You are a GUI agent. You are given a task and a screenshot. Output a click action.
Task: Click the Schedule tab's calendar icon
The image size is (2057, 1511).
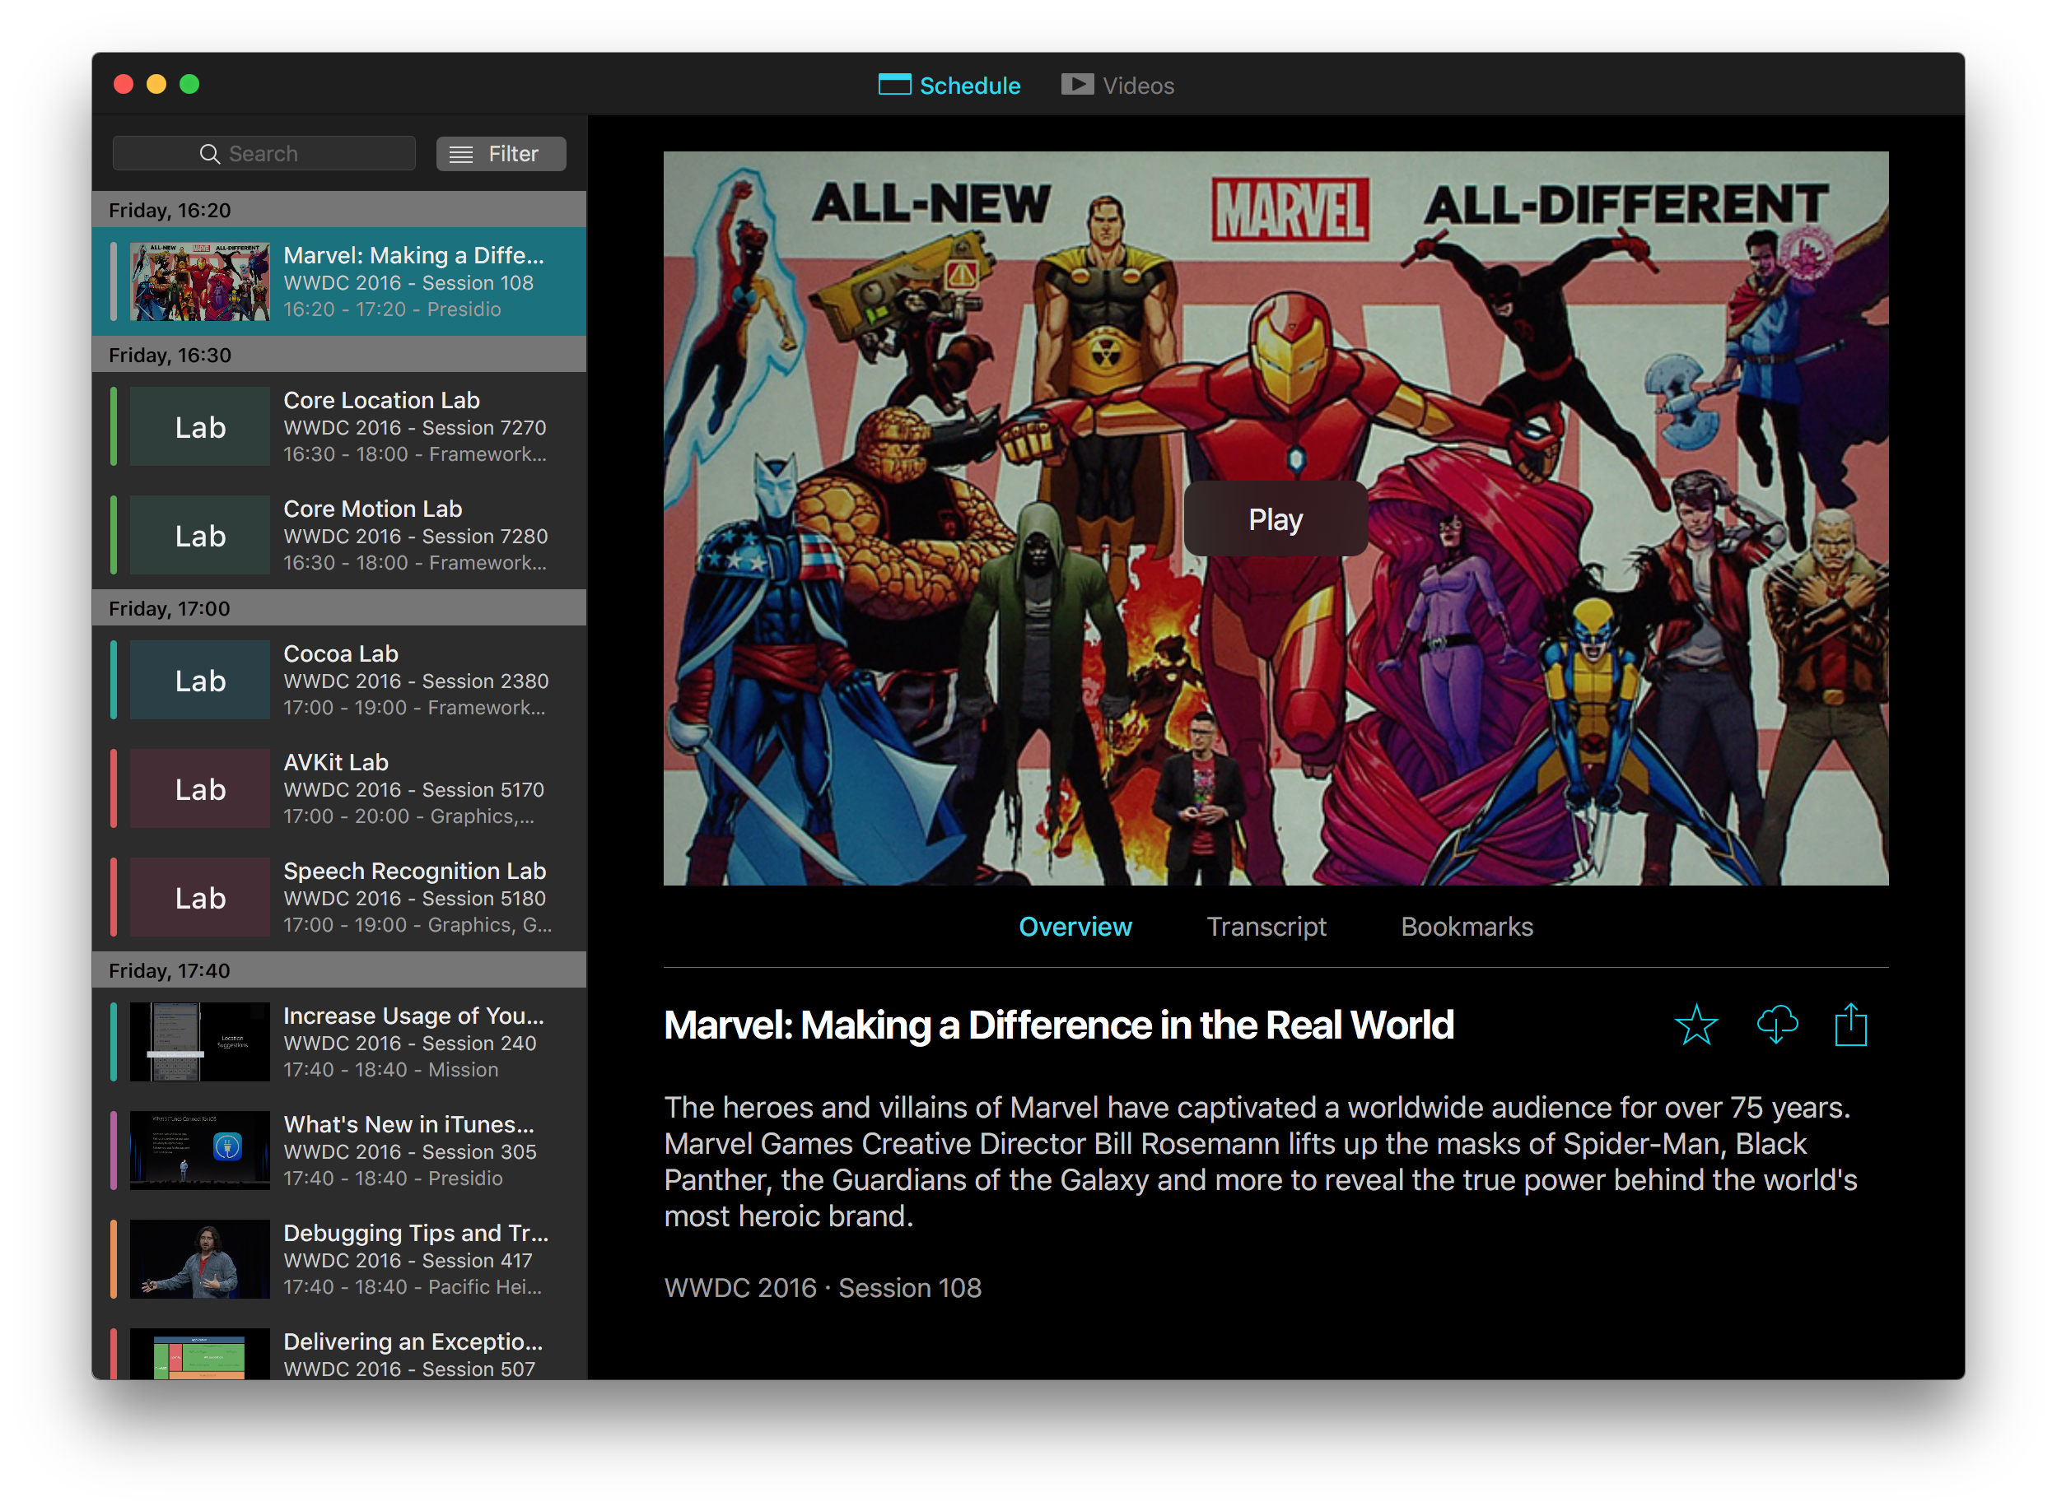894,85
